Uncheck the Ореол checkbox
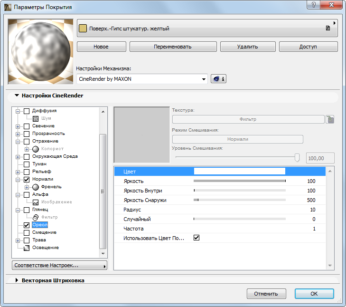The height and width of the screenshot is (307, 346). (27, 225)
